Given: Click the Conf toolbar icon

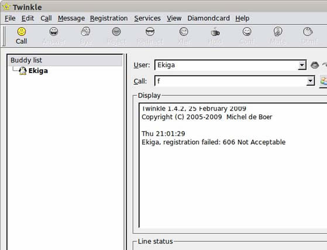Looking at the screenshot, I should tap(247, 32).
